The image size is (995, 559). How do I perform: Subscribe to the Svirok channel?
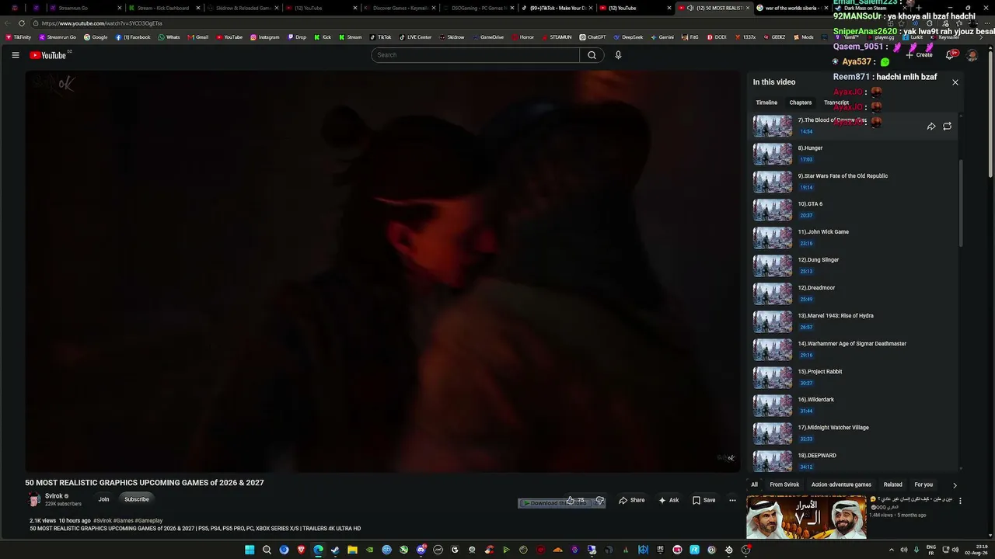coord(137,499)
